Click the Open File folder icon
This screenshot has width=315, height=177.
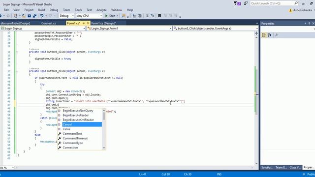tap(24, 16)
